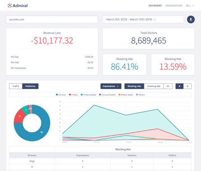Switch chart to number (#) mode
The image size is (201, 171).
(x=180, y=86)
